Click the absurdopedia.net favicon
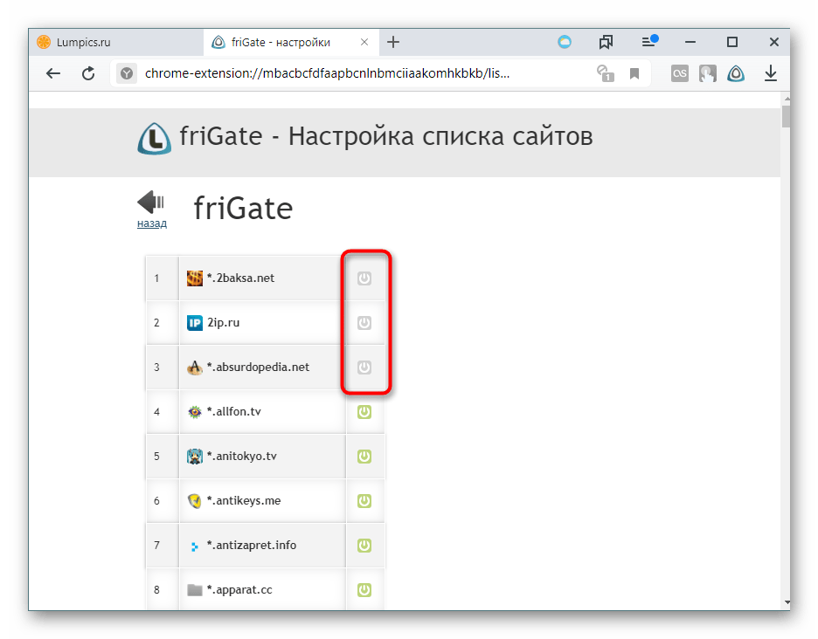 click(195, 368)
